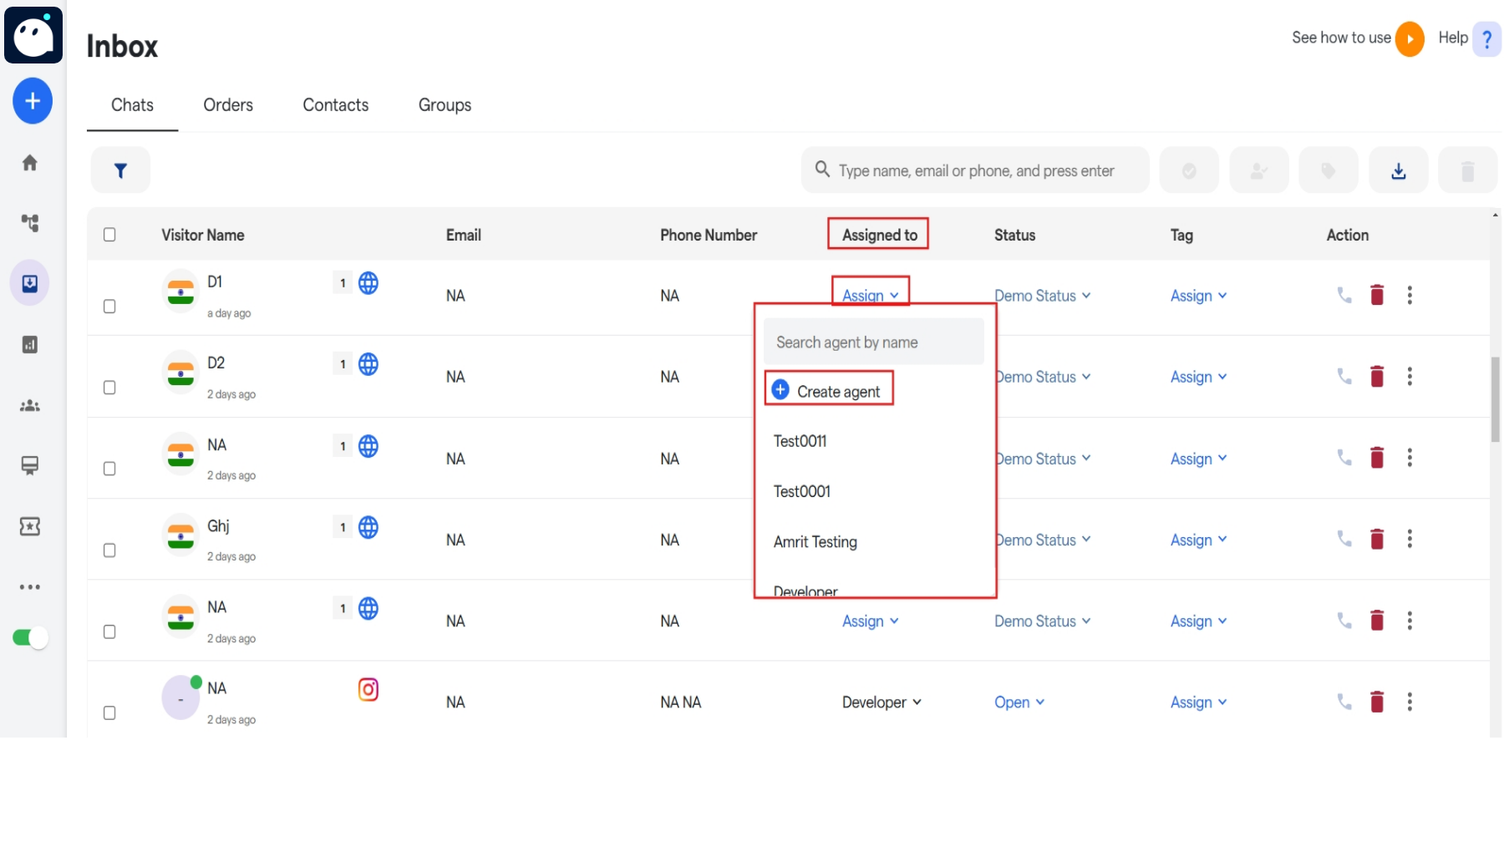This screenshot has width=1509, height=852.
Task: Select Amrit Testing from agent list
Action: [x=815, y=542]
